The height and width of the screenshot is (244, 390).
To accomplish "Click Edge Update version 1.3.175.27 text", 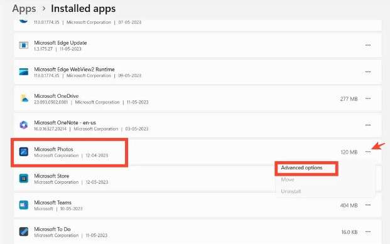I will pyautogui.click(x=43, y=49).
